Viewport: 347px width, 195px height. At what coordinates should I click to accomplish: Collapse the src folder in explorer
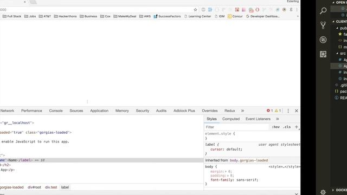[x=337, y=54]
